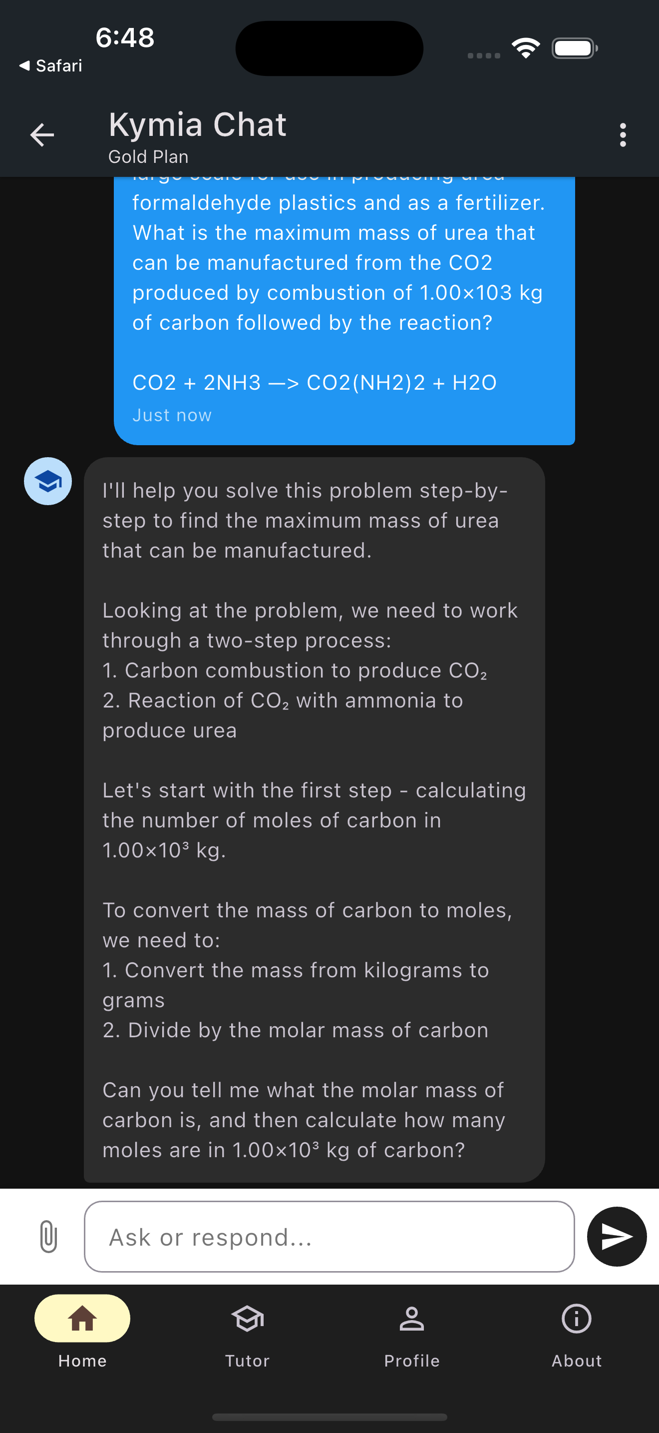Viewport: 659px width, 1433px height.
Task: Tap the battery indicator
Action: tap(574, 48)
